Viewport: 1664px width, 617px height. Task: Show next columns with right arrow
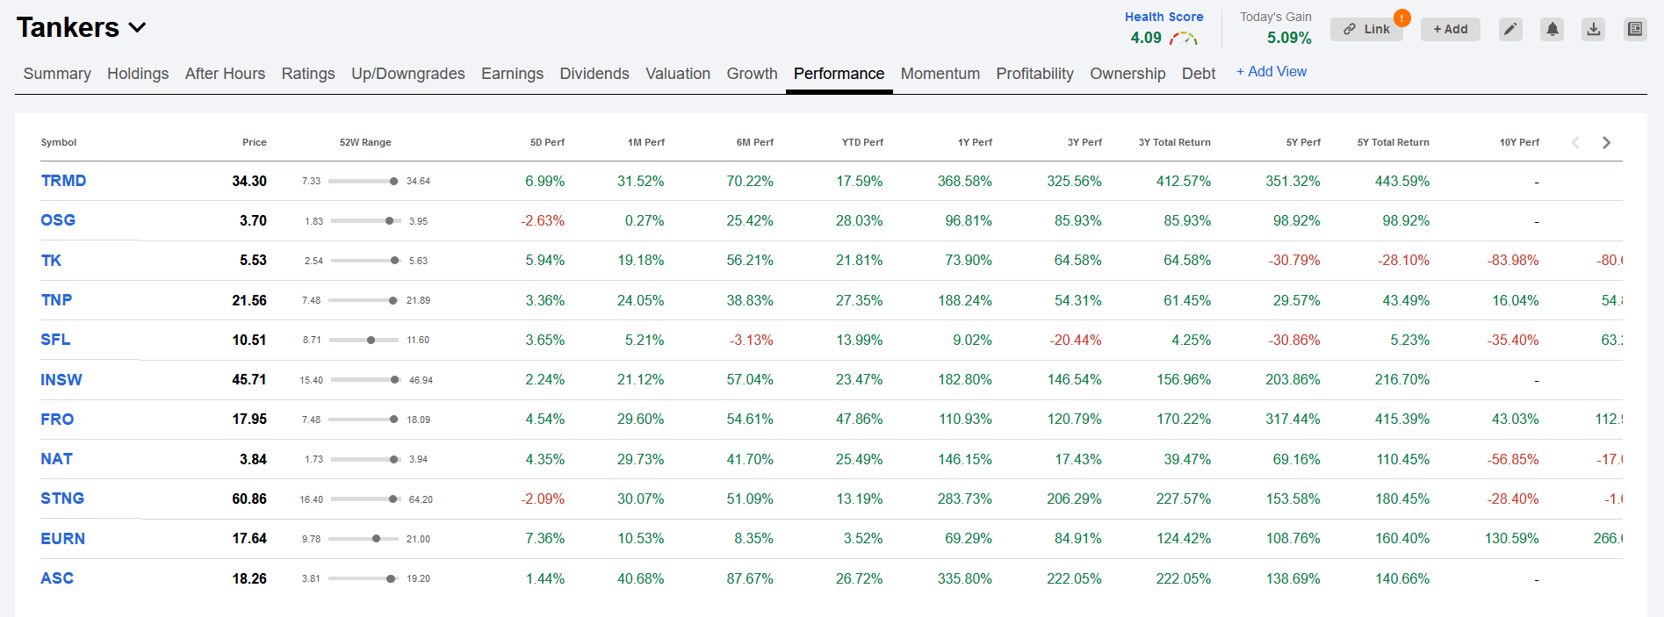[1606, 142]
